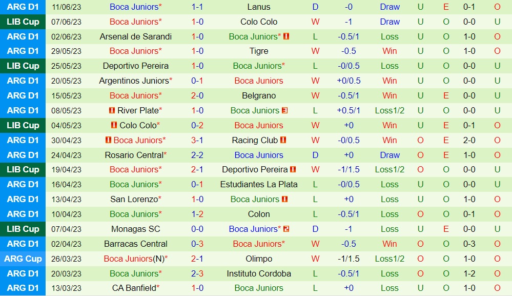The image size is (512, 296).
Task: Click the LIB Cup label for 07/06/23
Action: [23, 22]
